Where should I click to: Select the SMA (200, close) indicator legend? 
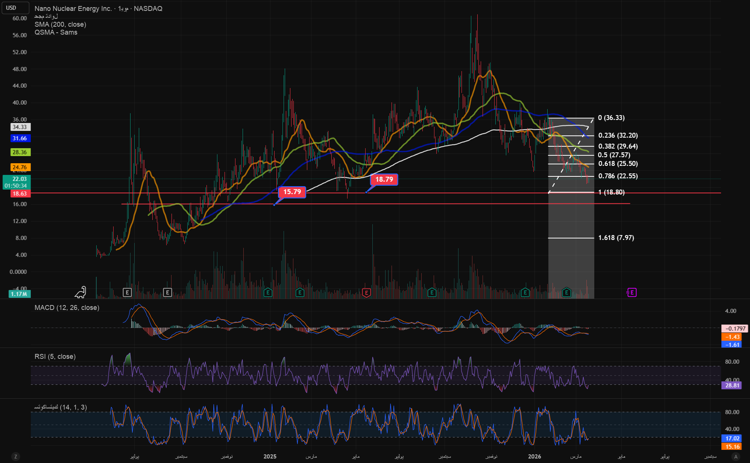[x=60, y=24]
